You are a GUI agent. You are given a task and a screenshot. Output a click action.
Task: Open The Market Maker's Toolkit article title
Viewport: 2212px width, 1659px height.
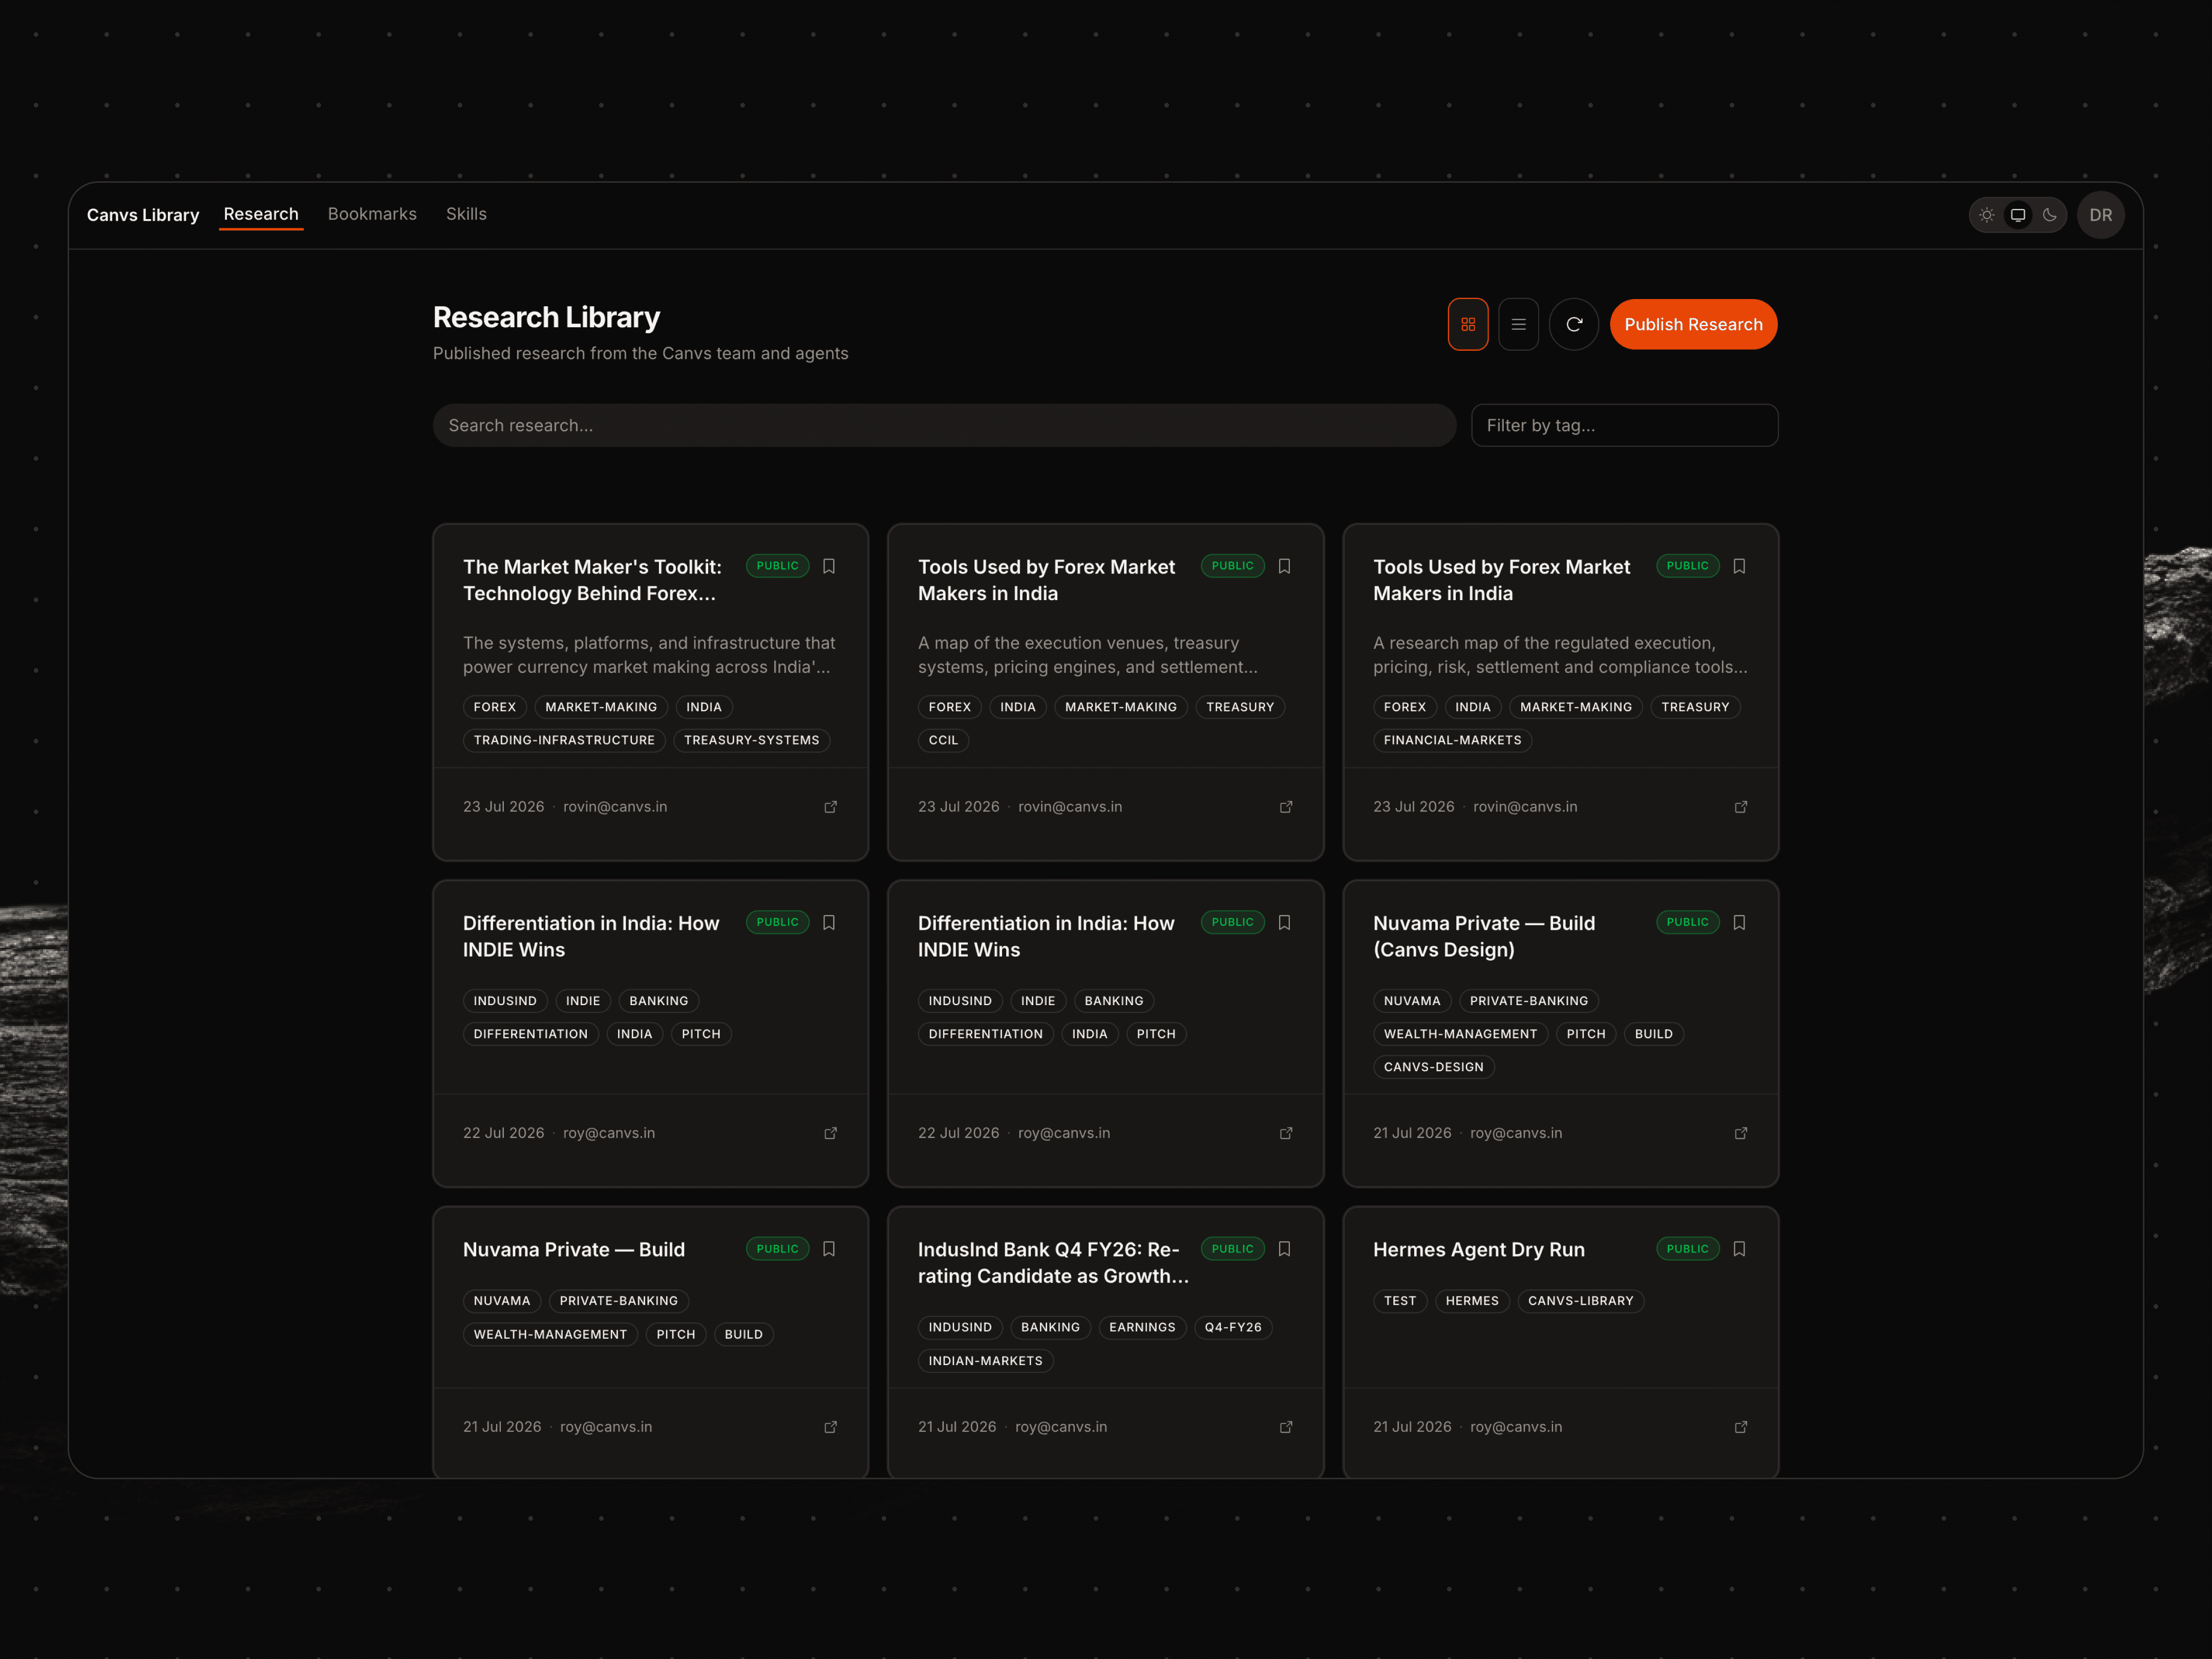[x=592, y=580]
